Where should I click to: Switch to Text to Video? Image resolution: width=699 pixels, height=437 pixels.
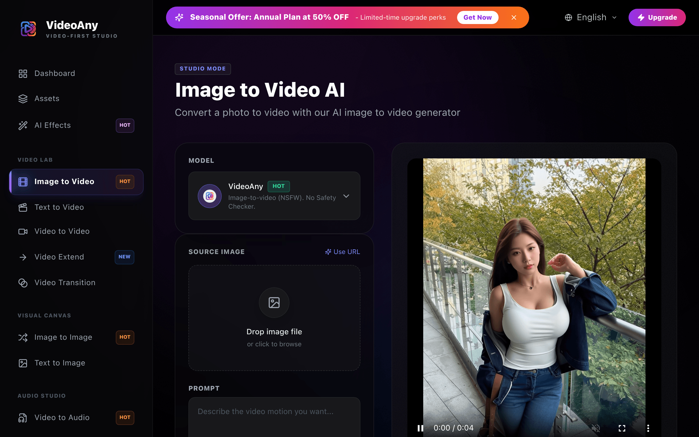(76, 208)
